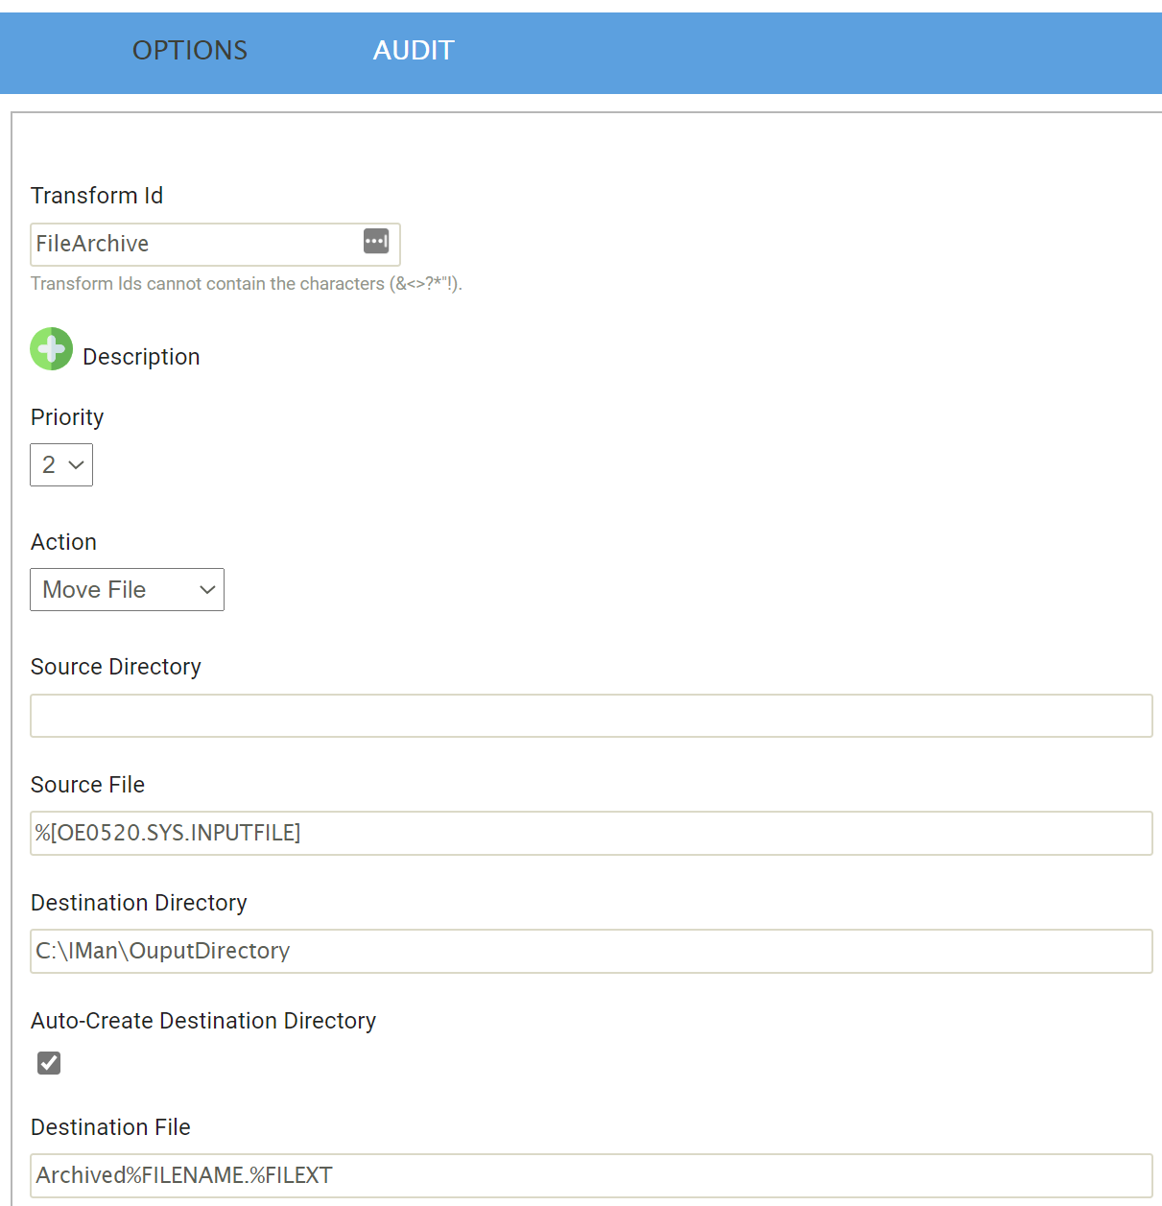Click into the Transform Id text field
The width and height of the screenshot is (1162, 1206).
(192, 245)
